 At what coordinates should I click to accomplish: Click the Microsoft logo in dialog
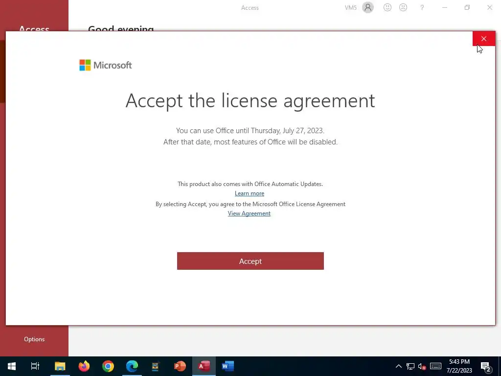[x=106, y=65]
